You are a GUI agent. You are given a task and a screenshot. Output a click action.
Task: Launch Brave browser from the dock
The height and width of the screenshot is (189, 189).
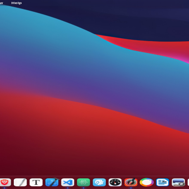[5, 182]
